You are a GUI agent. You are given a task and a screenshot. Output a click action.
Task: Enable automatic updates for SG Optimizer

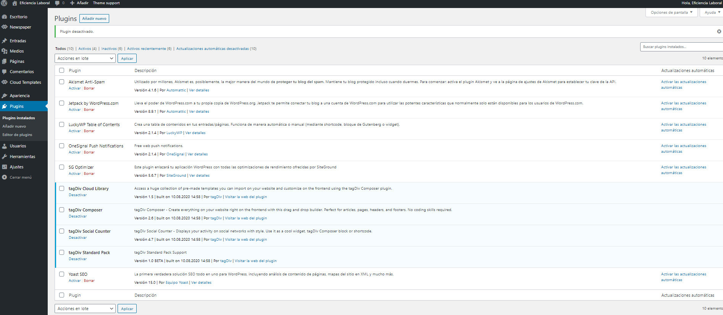click(x=684, y=170)
